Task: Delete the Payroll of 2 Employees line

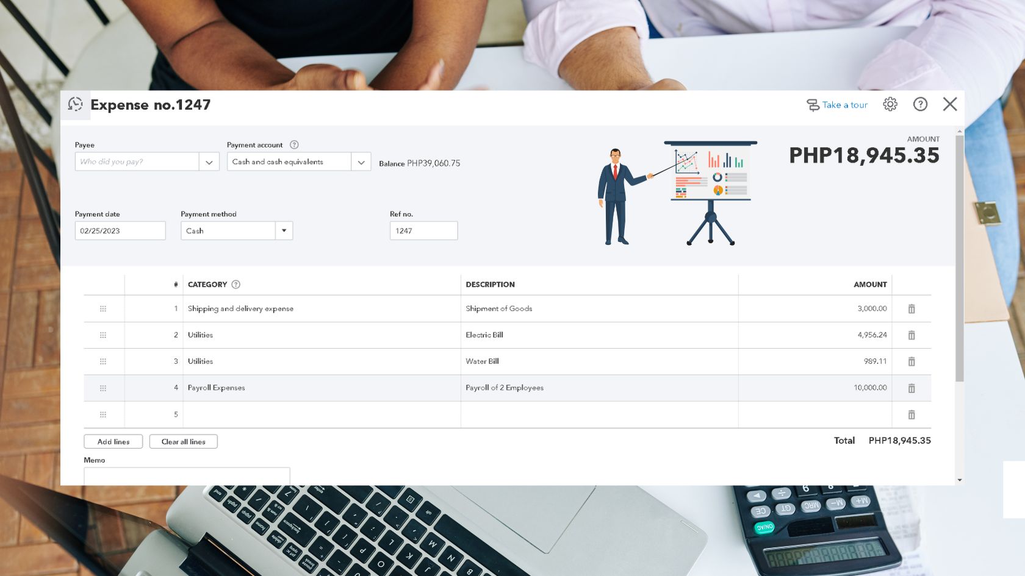Action: tap(912, 388)
